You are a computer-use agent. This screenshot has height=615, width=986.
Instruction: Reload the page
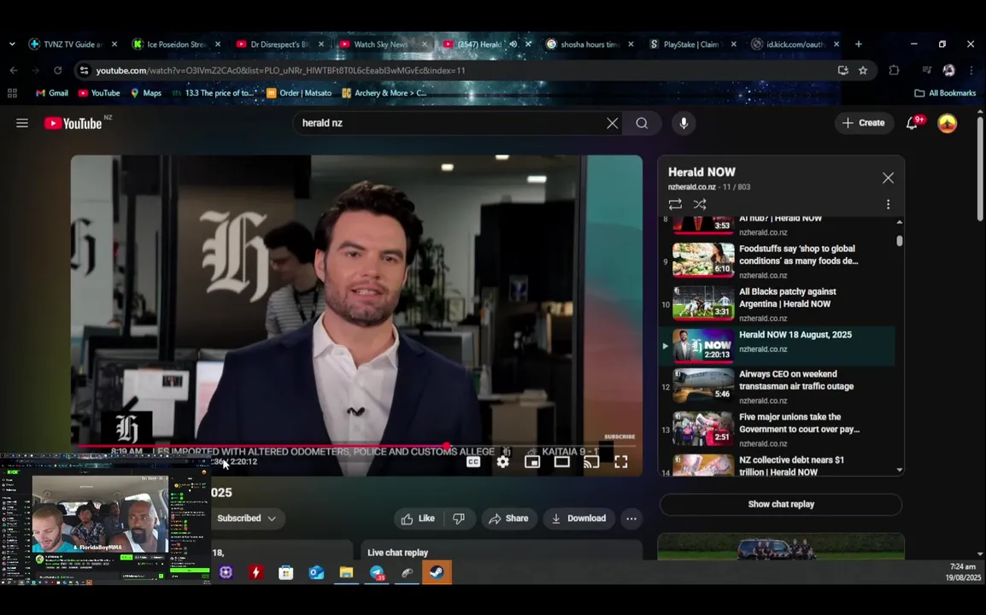(x=58, y=70)
